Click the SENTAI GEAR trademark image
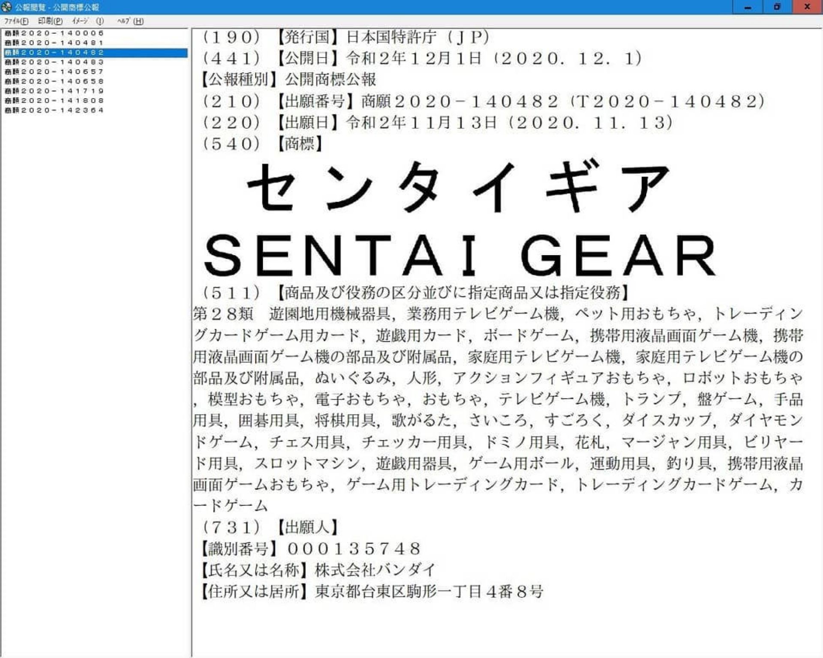The height and width of the screenshot is (658, 823). pos(460,255)
